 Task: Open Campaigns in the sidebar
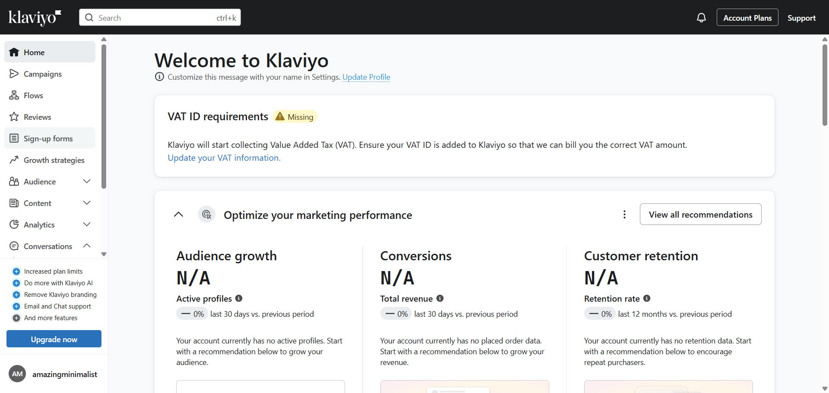tap(42, 74)
